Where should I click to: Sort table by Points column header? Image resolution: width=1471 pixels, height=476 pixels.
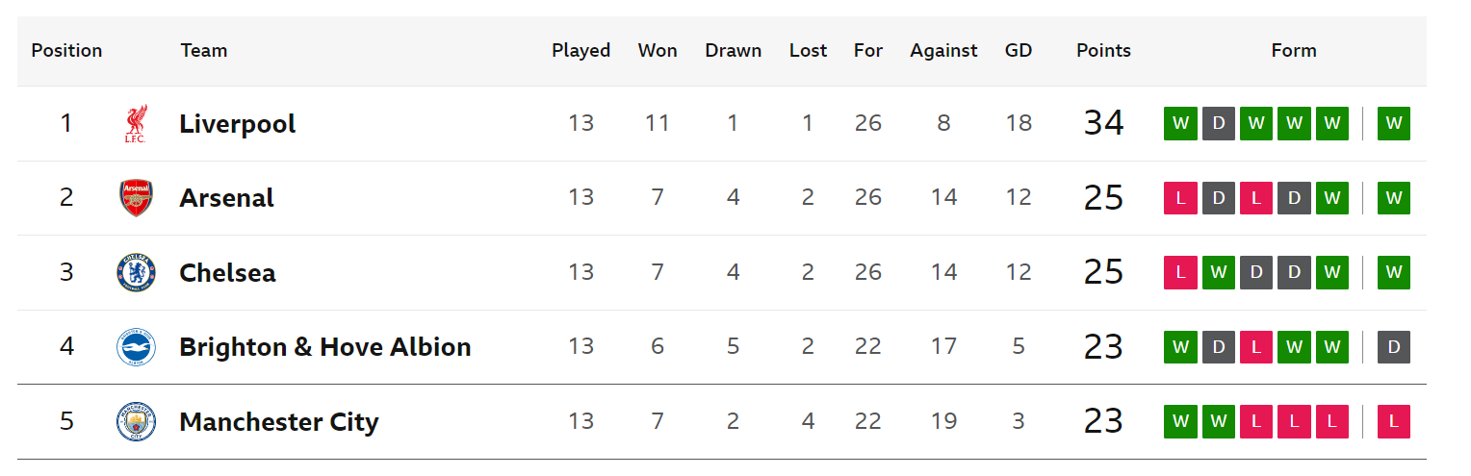coord(1103,51)
